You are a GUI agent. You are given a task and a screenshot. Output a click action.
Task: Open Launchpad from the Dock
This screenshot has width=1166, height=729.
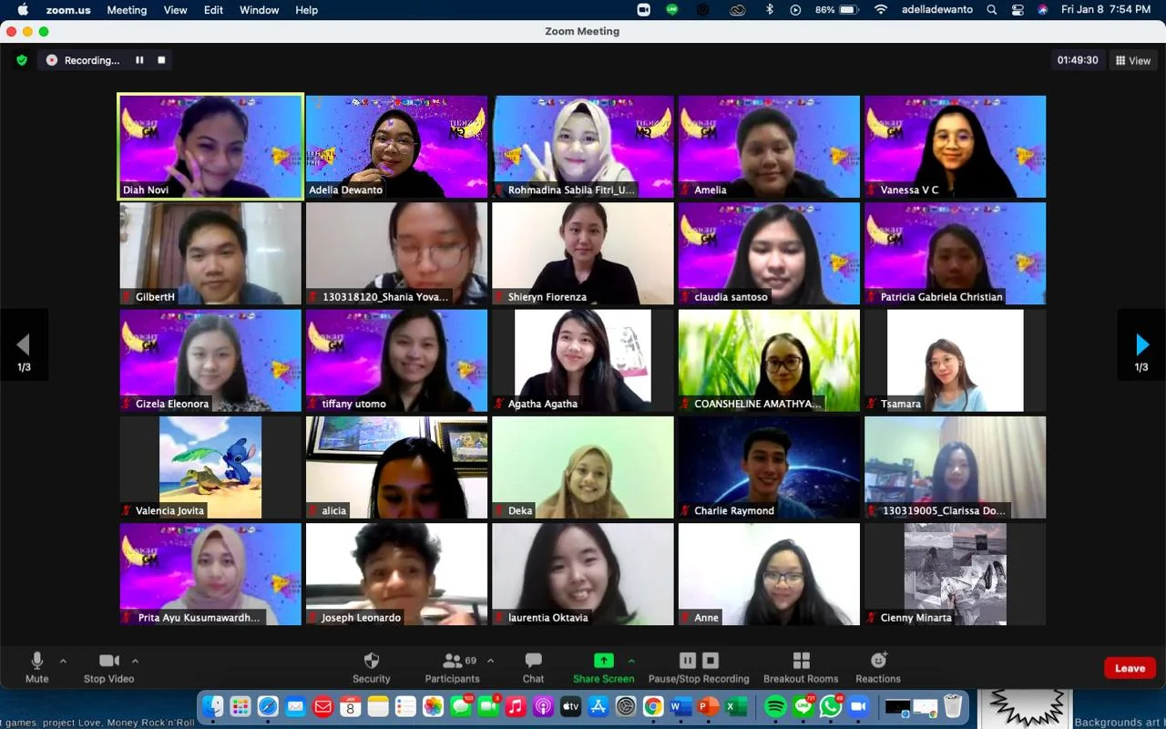[x=240, y=706]
